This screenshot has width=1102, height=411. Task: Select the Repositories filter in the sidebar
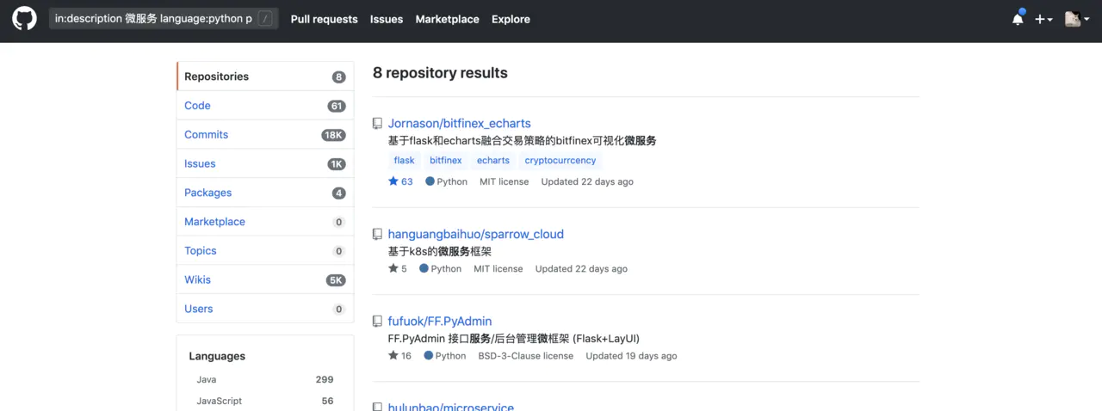[x=265, y=77]
